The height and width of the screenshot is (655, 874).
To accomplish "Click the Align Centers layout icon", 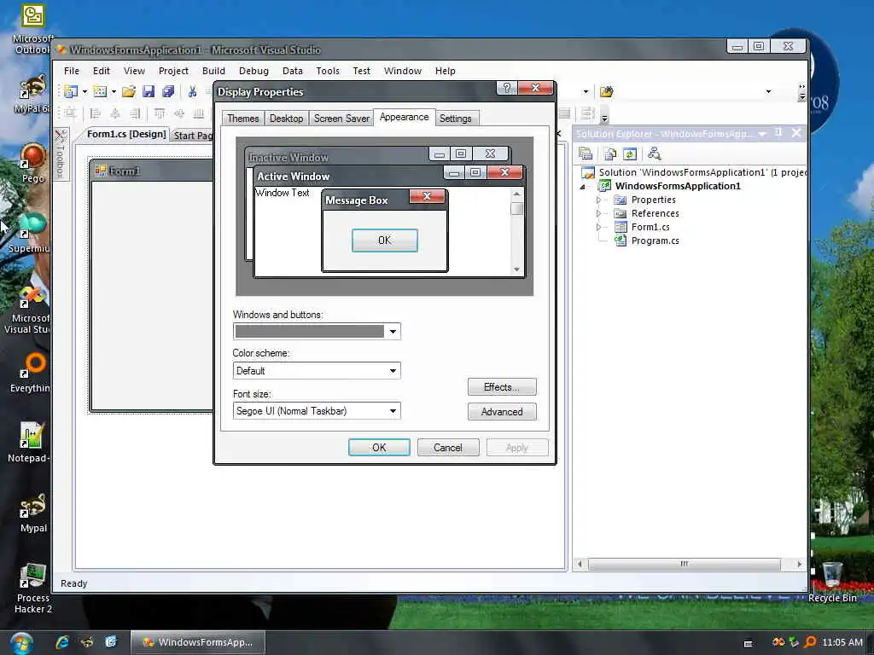I will [115, 113].
